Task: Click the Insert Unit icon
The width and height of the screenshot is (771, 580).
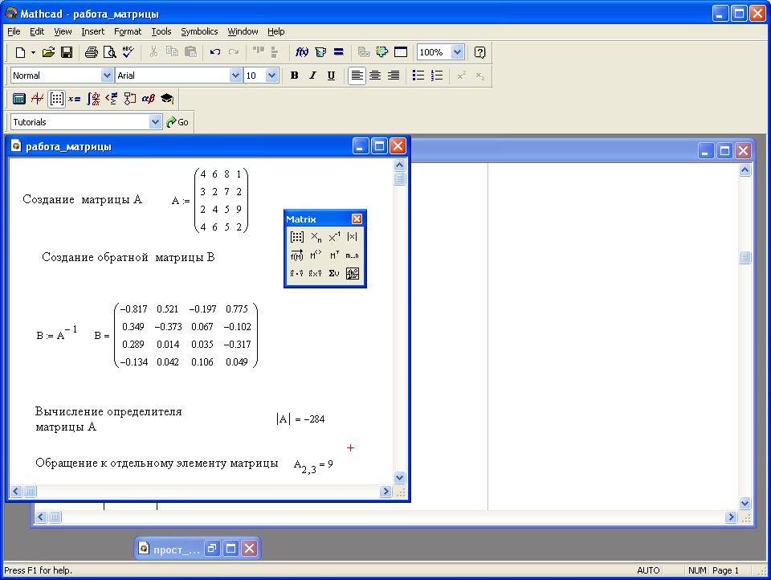Action: click(x=320, y=52)
